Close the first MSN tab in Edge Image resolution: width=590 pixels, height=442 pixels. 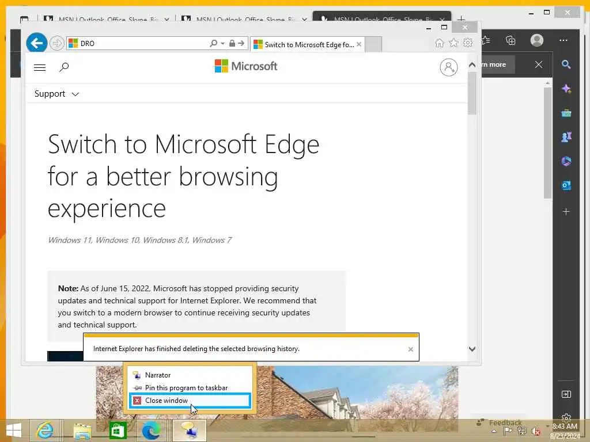[167, 19]
